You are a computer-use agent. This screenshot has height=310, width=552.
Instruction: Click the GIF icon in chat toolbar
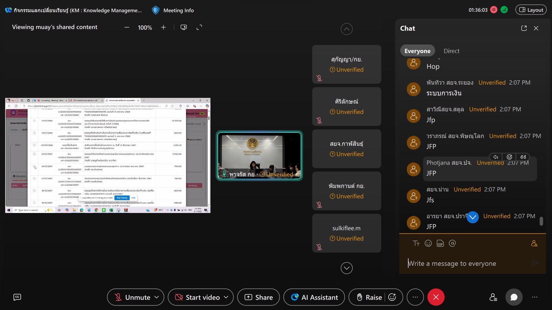440,243
